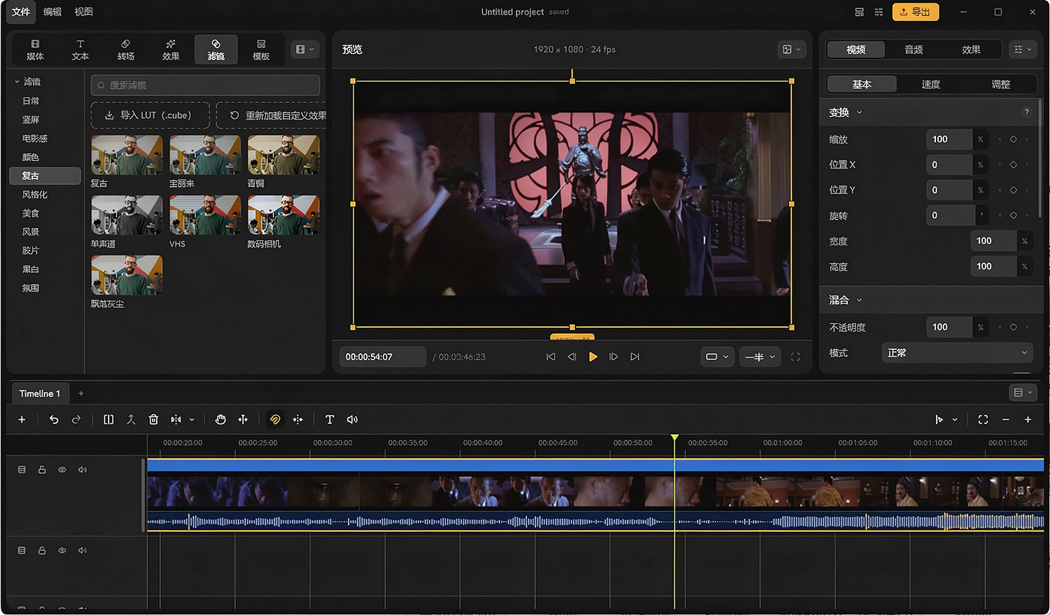Screen dimensions: 1050x615
Task: Click the yellow playhead marker on ruler
Action: [x=675, y=438]
